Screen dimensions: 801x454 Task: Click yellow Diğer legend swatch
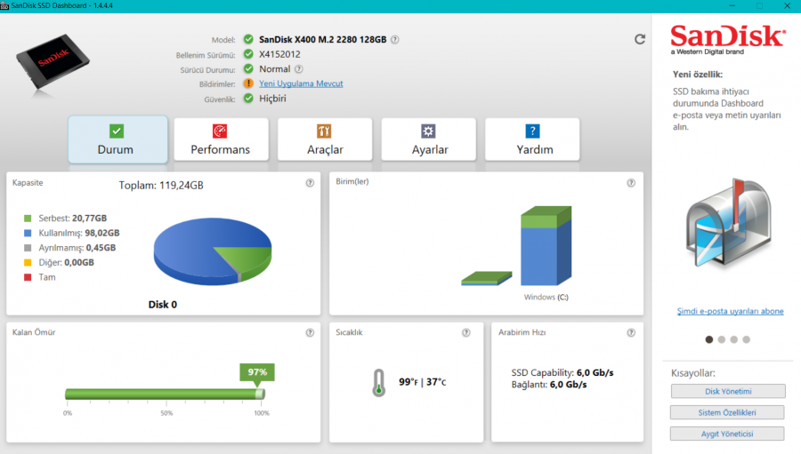[x=28, y=263]
